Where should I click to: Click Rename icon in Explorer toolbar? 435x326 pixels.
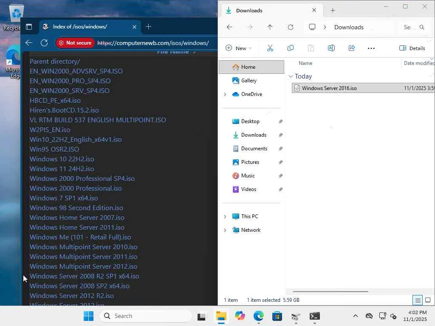pyautogui.click(x=331, y=48)
